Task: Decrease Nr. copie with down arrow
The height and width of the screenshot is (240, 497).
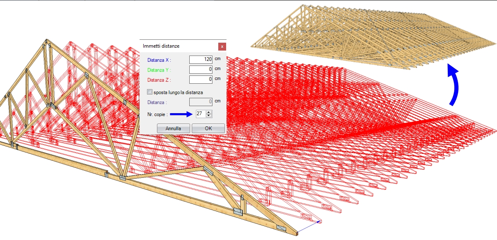Action: pos(209,116)
